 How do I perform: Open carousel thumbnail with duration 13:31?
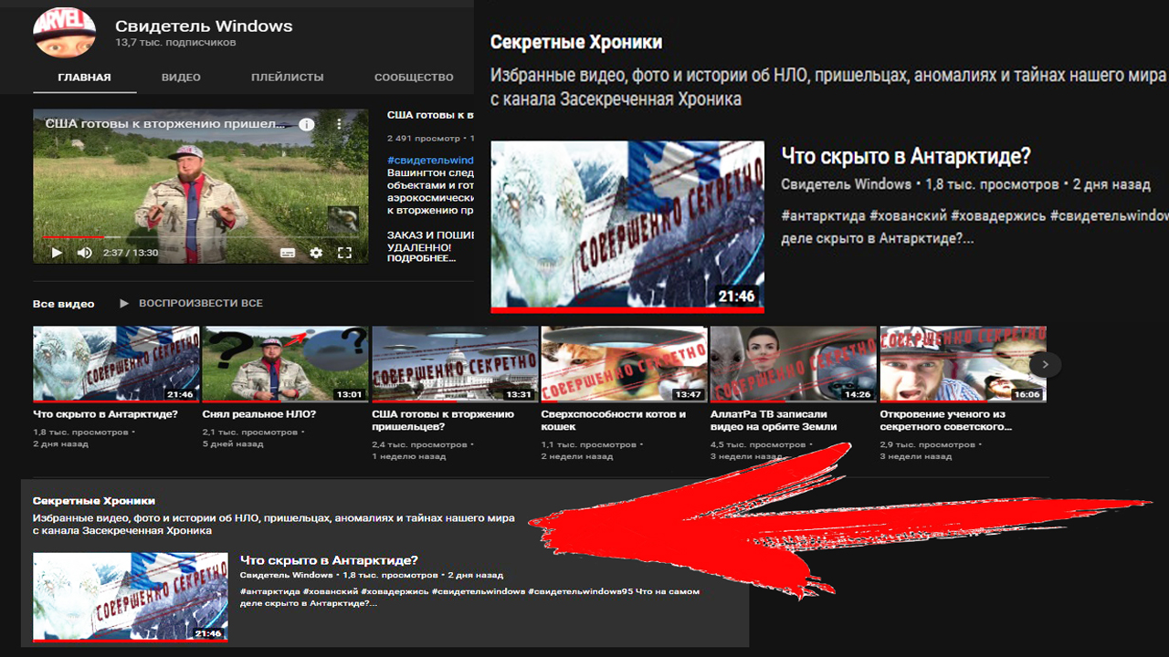point(455,364)
